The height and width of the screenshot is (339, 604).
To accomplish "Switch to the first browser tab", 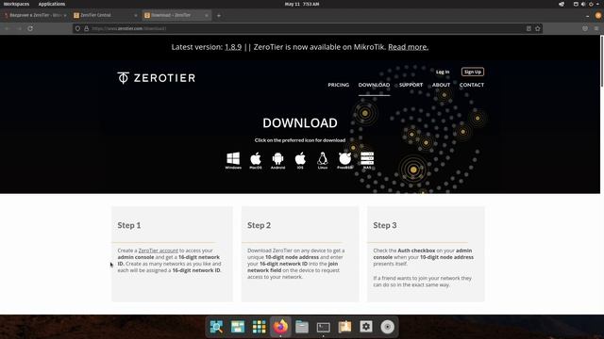I will coord(35,15).
